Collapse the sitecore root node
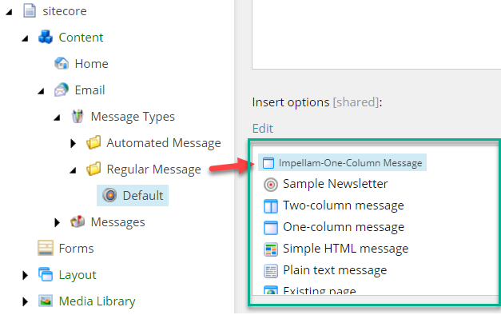 (x=9, y=12)
